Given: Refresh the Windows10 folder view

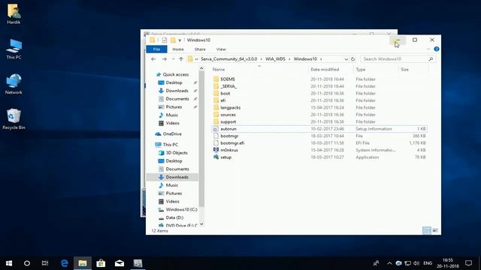Looking at the screenshot, I should point(352,59).
